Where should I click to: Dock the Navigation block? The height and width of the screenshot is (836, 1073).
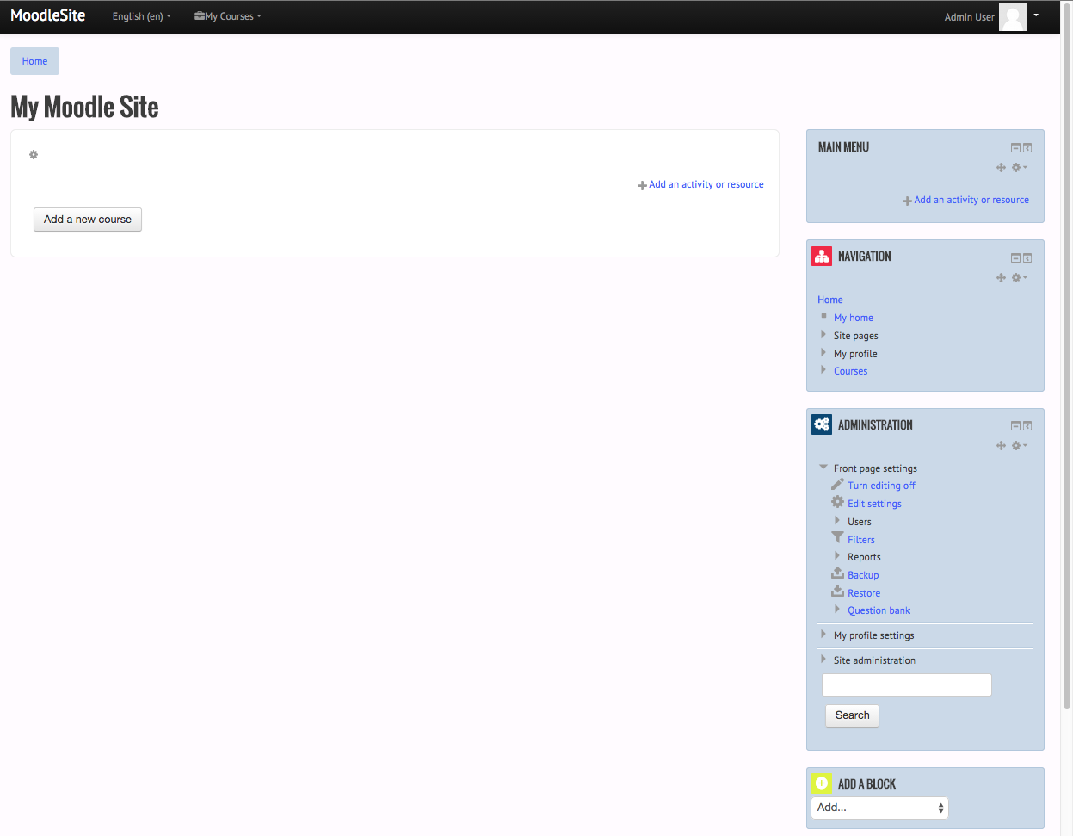[1027, 258]
